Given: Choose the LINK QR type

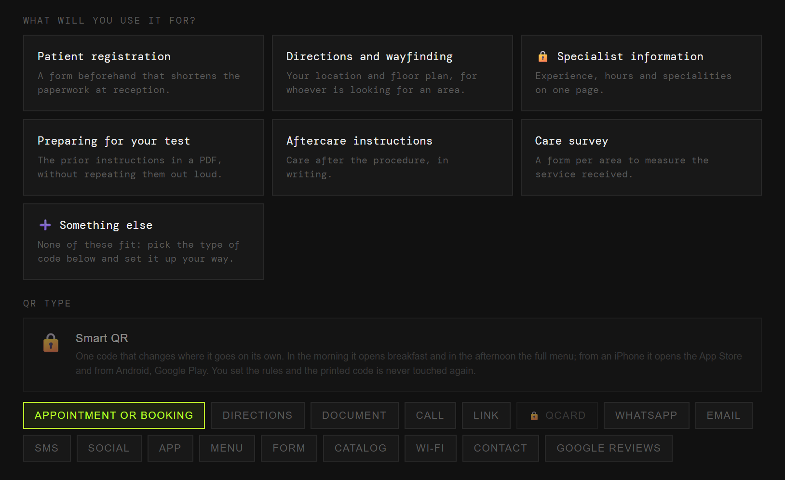Looking at the screenshot, I should 486,415.
